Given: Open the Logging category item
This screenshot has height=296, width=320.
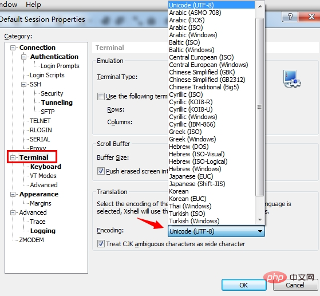Looking at the screenshot, I should coord(43,231).
